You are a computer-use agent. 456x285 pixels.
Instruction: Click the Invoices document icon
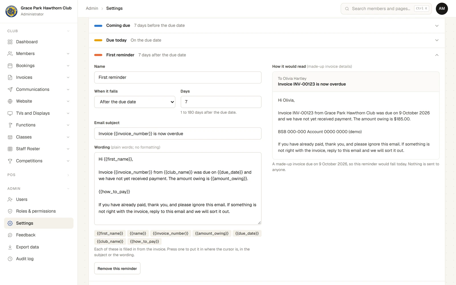(x=10, y=78)
